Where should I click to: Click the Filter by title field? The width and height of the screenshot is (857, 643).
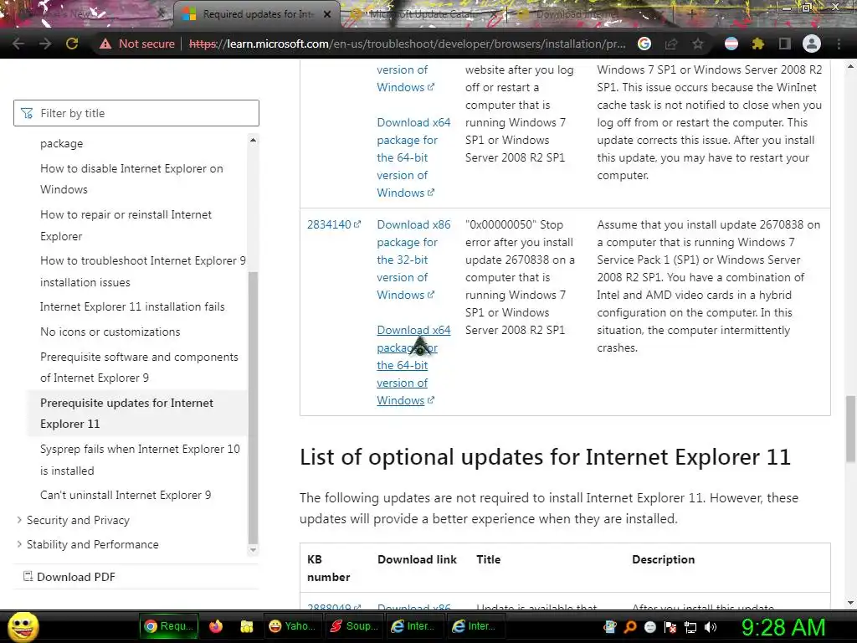pos(136,113)
